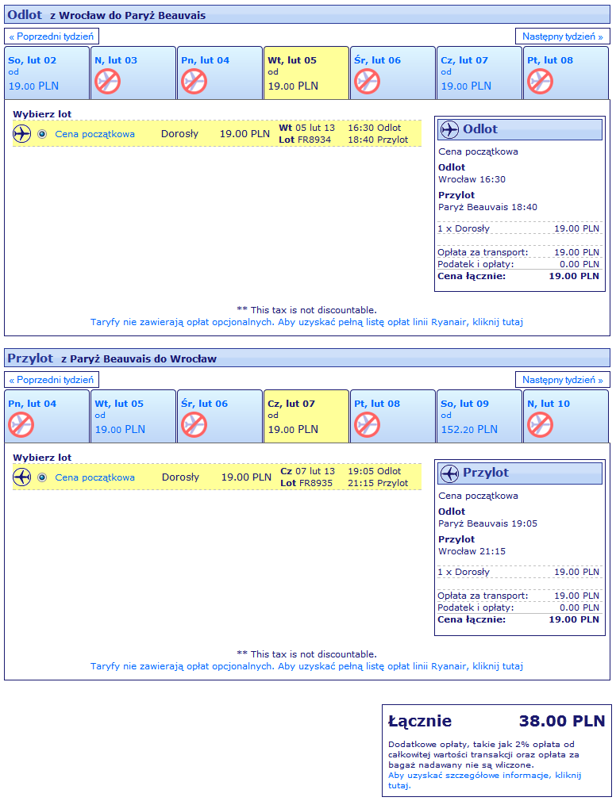
Task: Select outbound tab Wt, lut 05
Action: (x=306, y=73)
